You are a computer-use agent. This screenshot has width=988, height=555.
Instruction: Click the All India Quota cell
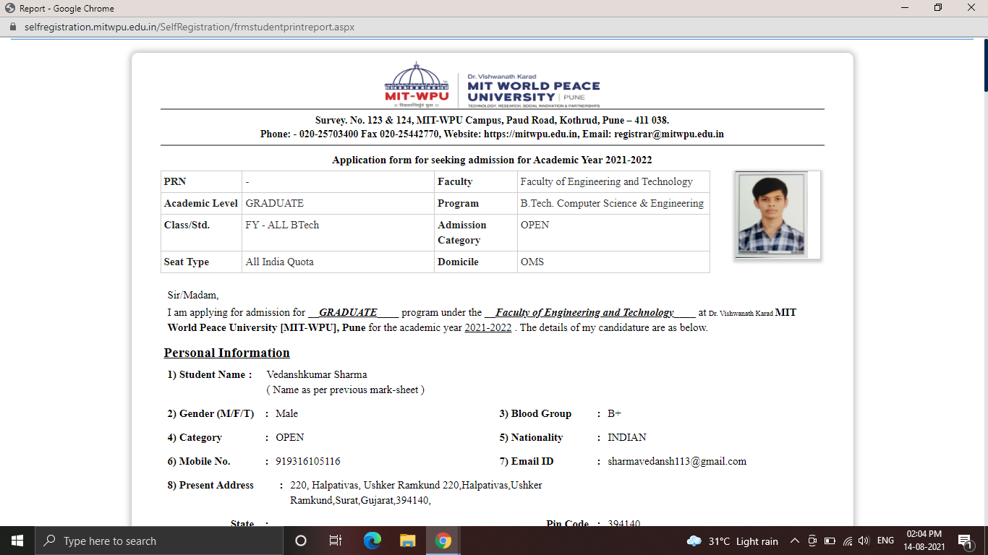click(338, 262)
